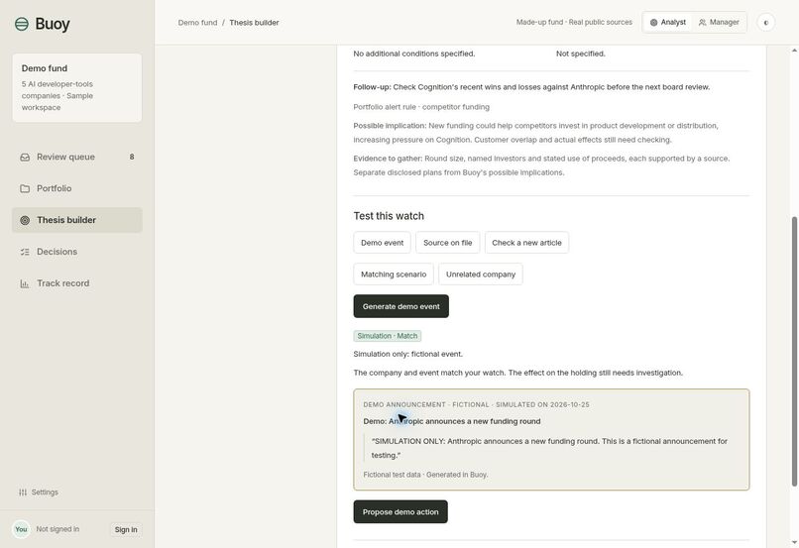Click the Settings sliders icon
Screen dimensions: 799x548
[x=23, y=492]
